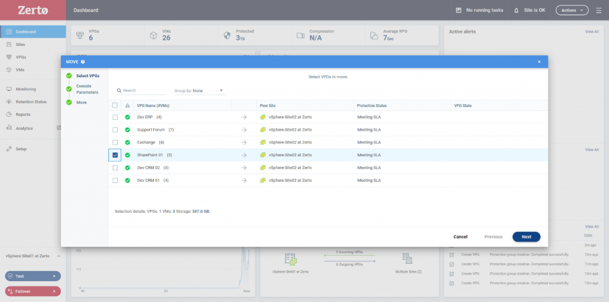Click the bell icon next to Site is OK
Image resolution: width=609 pixels, height=302 pixels.
click(516, 10)
